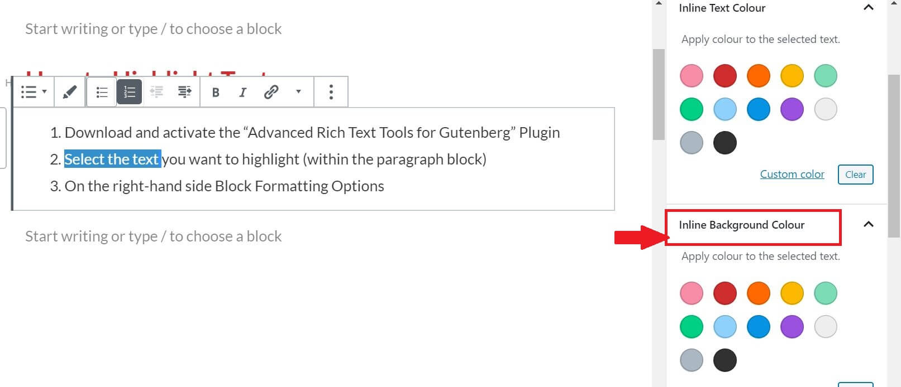Open the block type transform dropdown
This screenshot has height=387, width=901.
pos(32,91)
